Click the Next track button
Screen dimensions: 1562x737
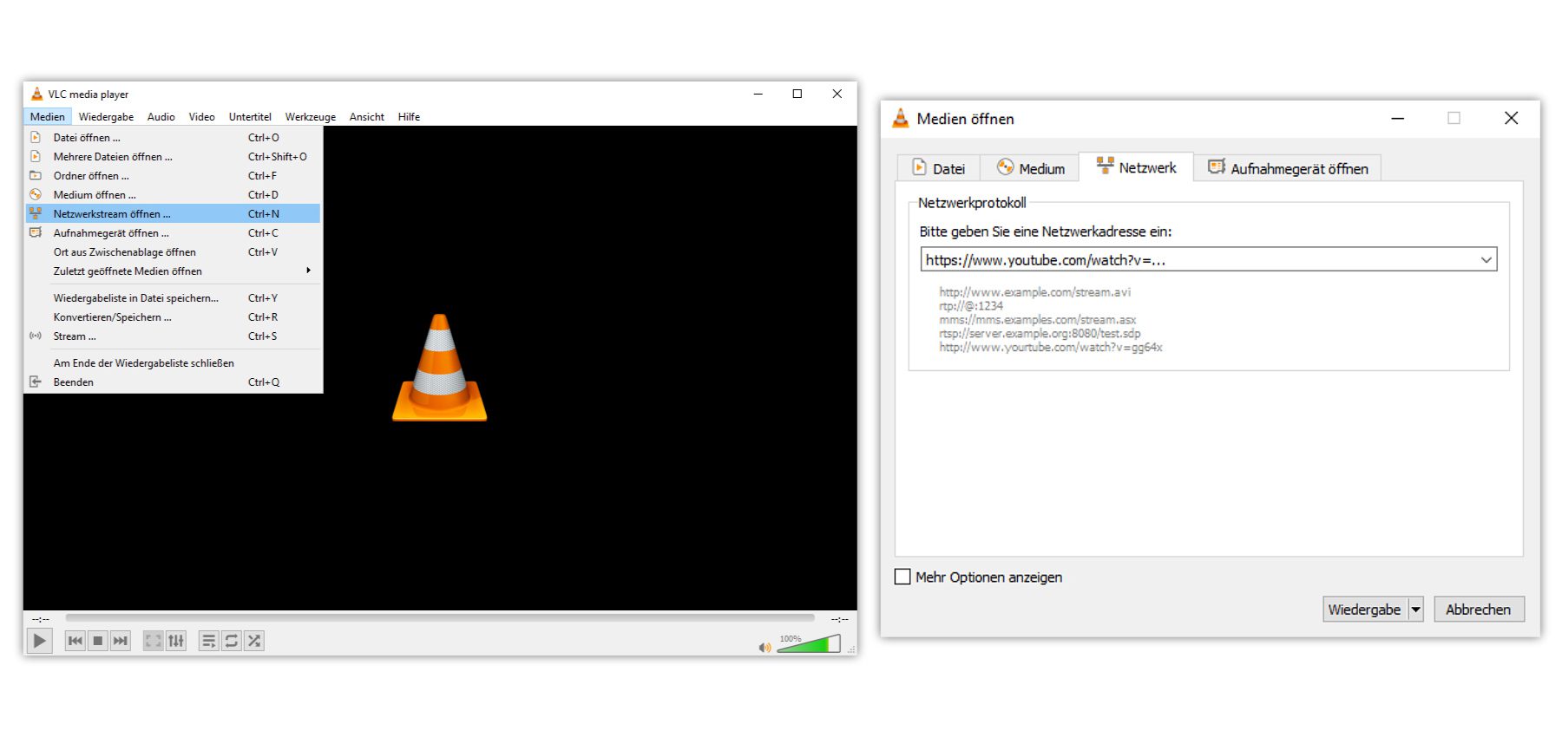[121, 641]
